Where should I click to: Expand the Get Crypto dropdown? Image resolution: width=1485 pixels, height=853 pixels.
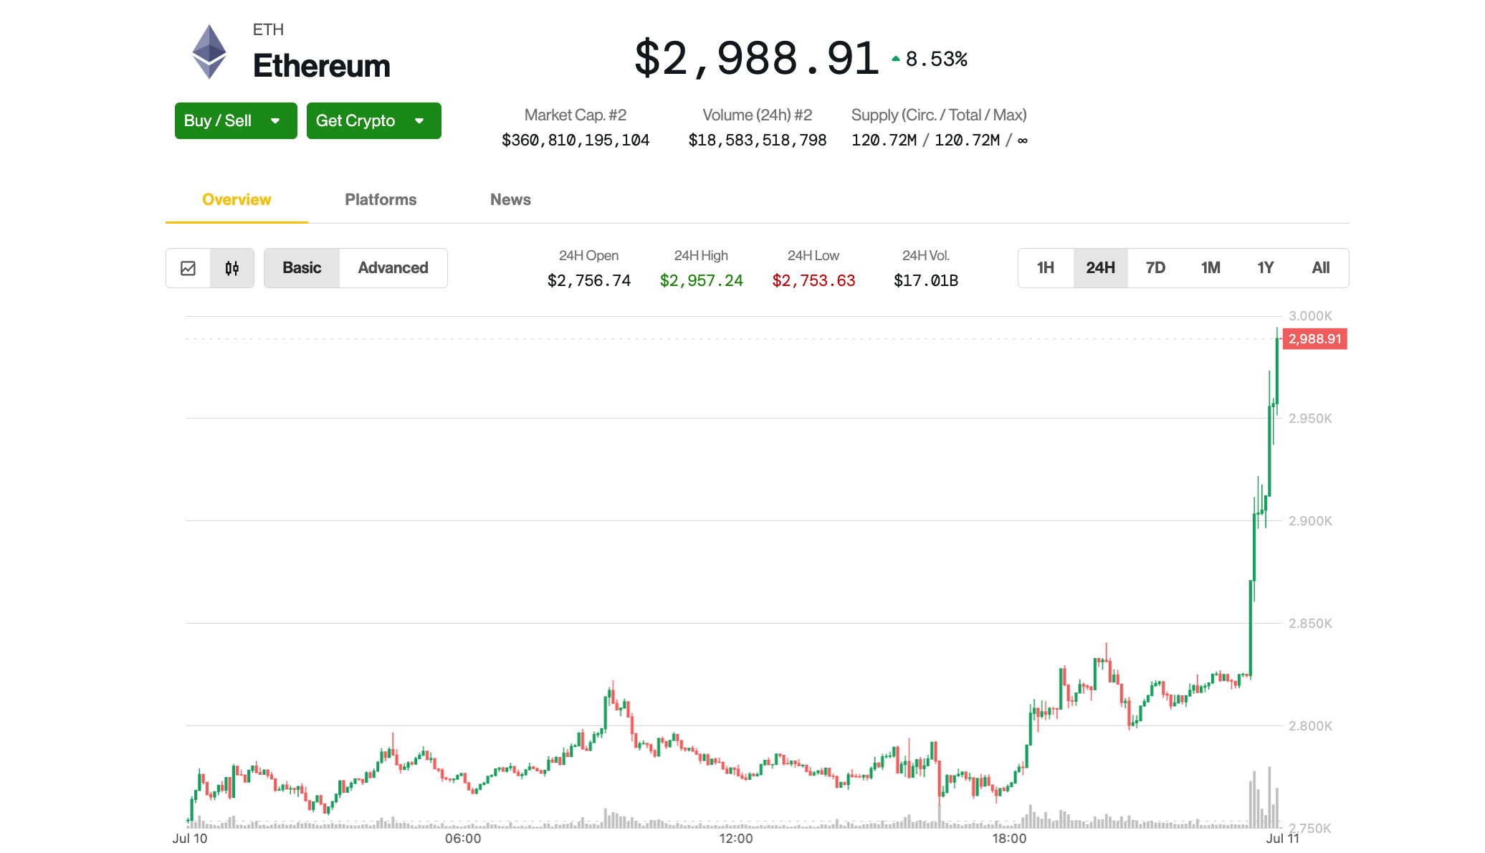tap(373, 120)
